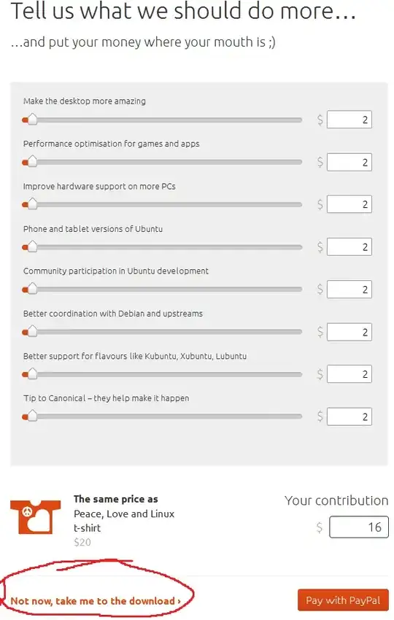Click the Peace, Love and Linux t-shirt icon
Viewport: 394px width, 620px height.
[x=36, y=517]
